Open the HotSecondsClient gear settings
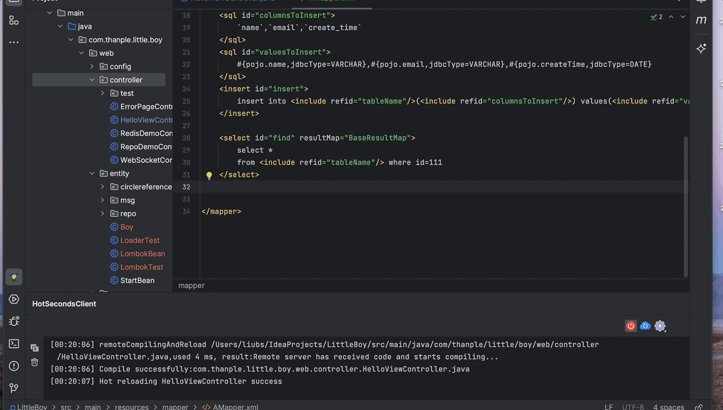The height and width of the screenshot is (410, 723). pyautogui.click(x=660, y=326)
